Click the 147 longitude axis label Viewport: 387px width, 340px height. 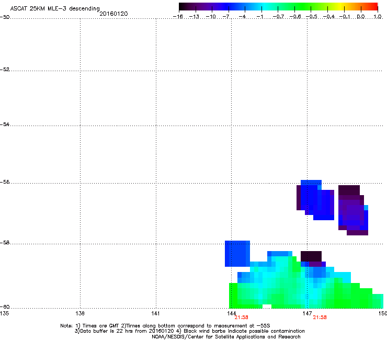[307, 313]
